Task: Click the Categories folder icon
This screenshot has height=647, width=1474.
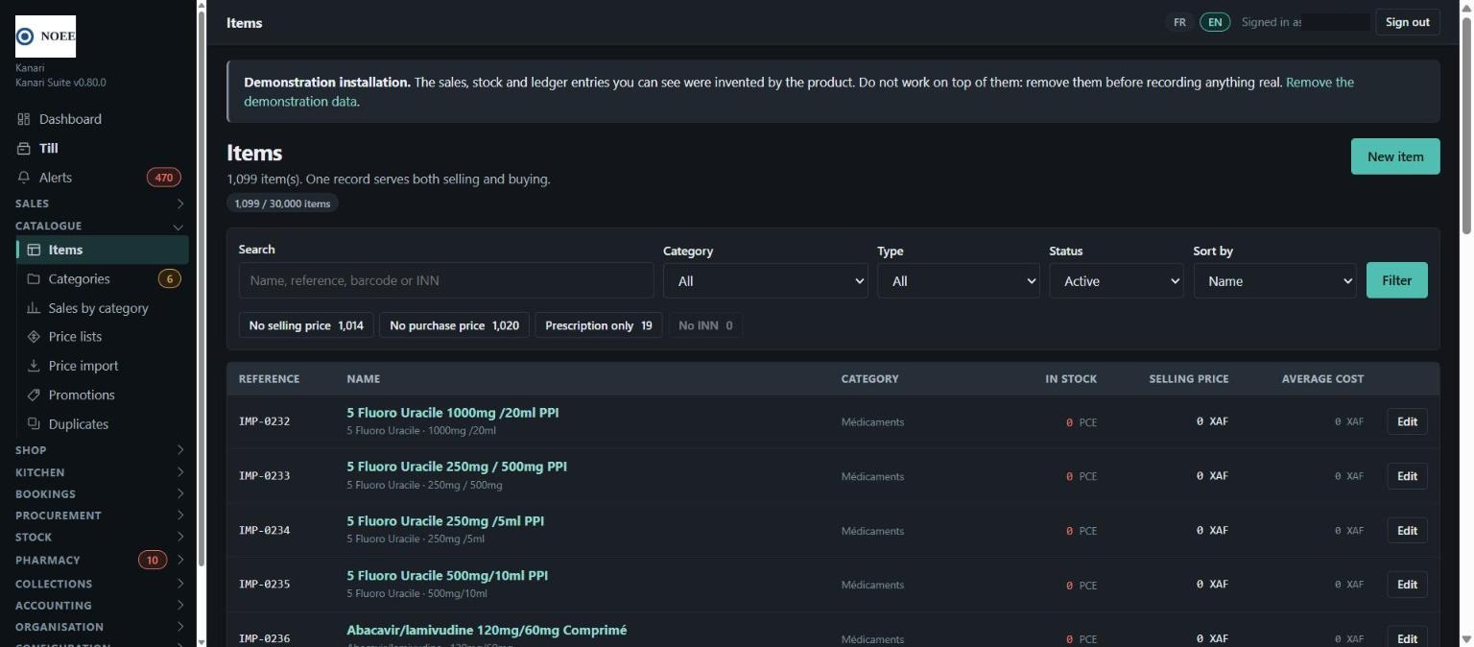Action: [x=34, y=279]
